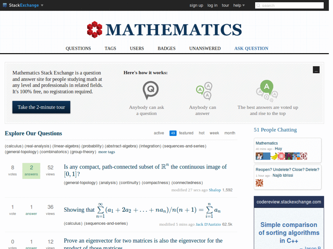The image size is (333, 249).
Task: Click first user avatar in Mathematics chat
Action: pos(259,156)
